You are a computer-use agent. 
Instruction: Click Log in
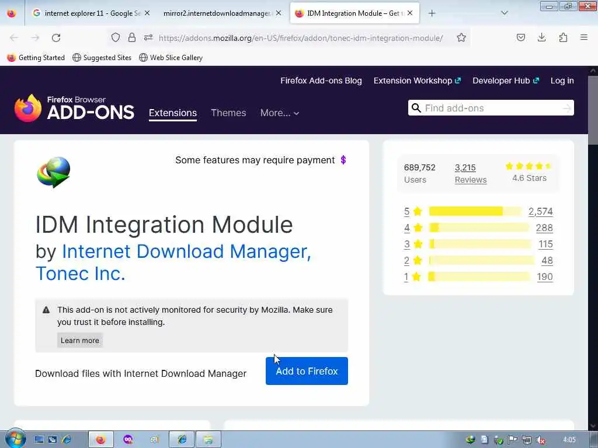(x=562, y=80)
